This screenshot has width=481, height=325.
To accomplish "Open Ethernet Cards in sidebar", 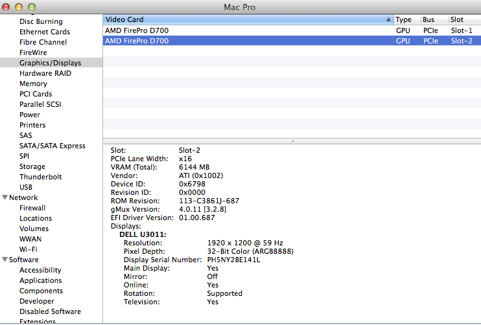I will pyautogui.click(x=45, y=32).
